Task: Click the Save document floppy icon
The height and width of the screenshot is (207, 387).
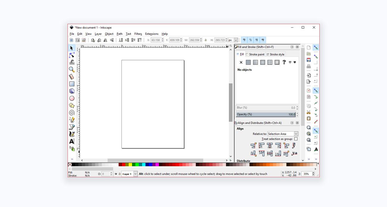Action: (309, 60)
